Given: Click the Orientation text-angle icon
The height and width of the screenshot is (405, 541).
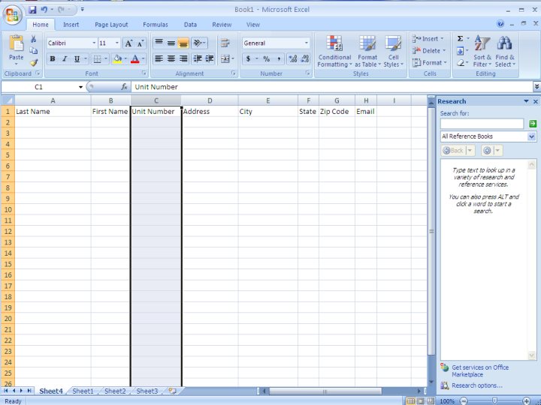Looking at the screenshot, I should 198,43.
